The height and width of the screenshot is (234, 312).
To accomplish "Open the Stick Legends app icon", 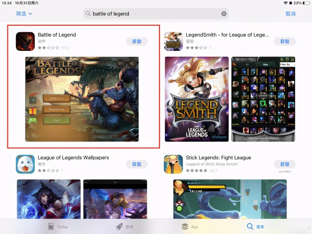I will [173, 164].
